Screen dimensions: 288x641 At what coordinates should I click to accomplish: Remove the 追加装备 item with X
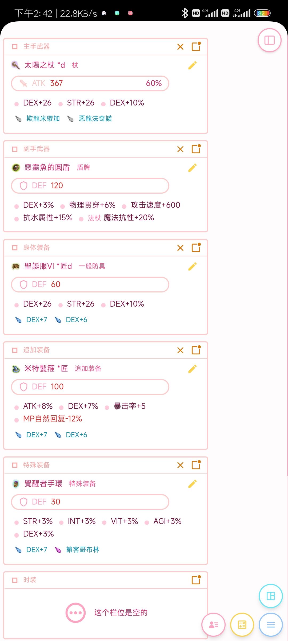(x=180, y=350)
